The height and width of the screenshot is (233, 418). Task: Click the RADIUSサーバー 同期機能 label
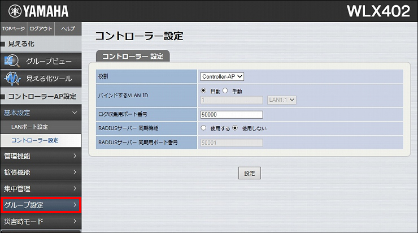(x=128, y=128)
